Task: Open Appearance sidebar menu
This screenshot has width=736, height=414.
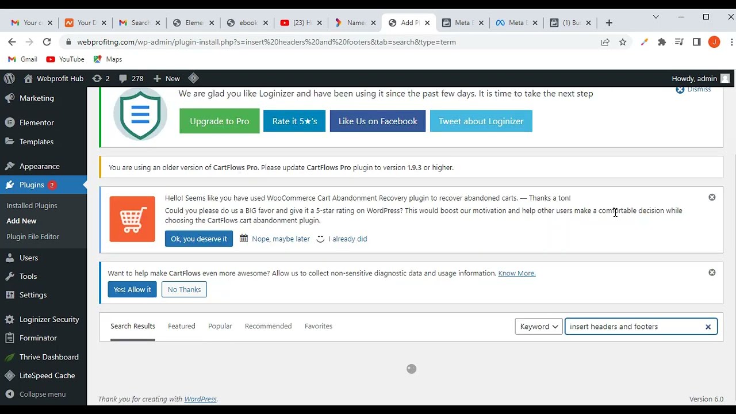Action: pyautogui.click(x=39, y=166)
